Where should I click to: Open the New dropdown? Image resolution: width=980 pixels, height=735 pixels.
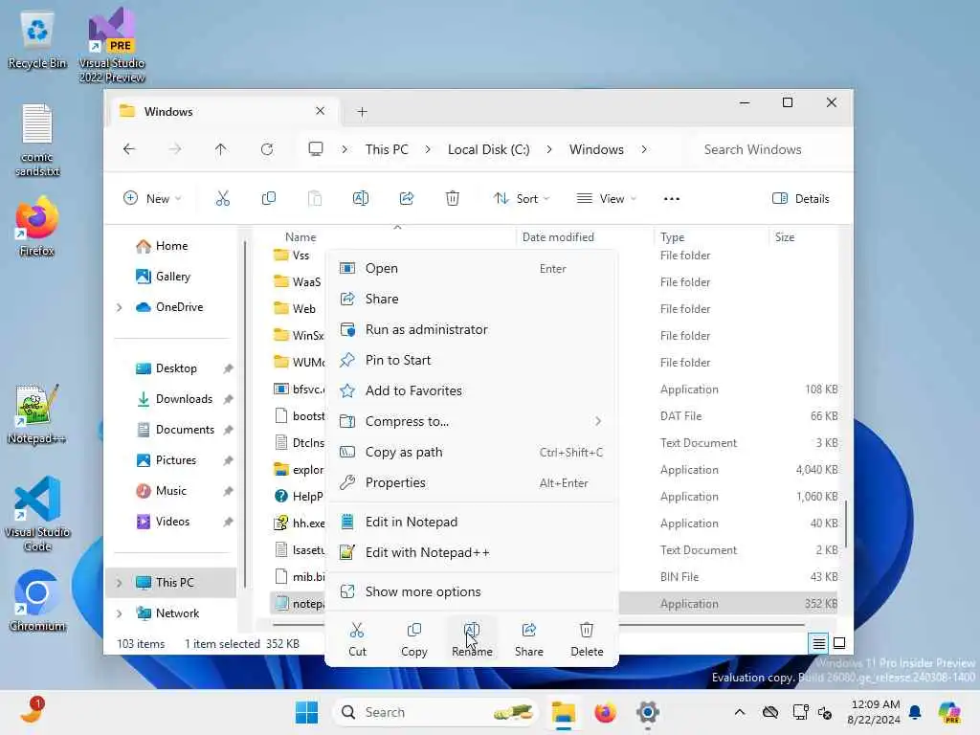point(152,199)
